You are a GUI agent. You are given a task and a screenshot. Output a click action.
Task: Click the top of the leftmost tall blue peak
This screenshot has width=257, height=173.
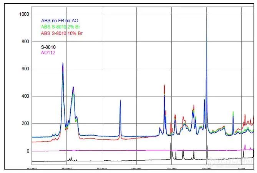63,63
